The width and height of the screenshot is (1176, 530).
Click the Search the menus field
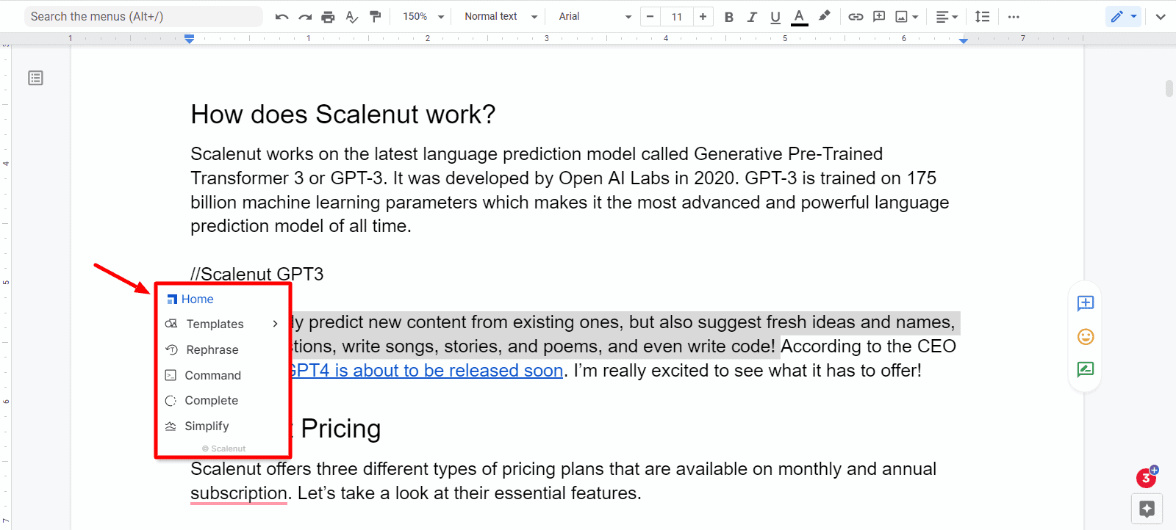tap(143, 16)
